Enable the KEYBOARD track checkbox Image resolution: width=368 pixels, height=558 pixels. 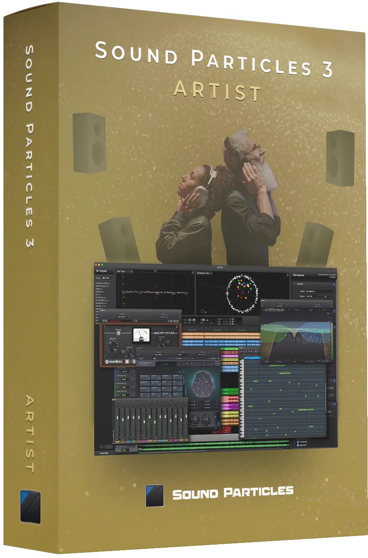(x=297, y=442)
